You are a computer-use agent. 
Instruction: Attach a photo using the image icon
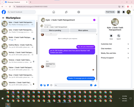click(x=44, y=85)
